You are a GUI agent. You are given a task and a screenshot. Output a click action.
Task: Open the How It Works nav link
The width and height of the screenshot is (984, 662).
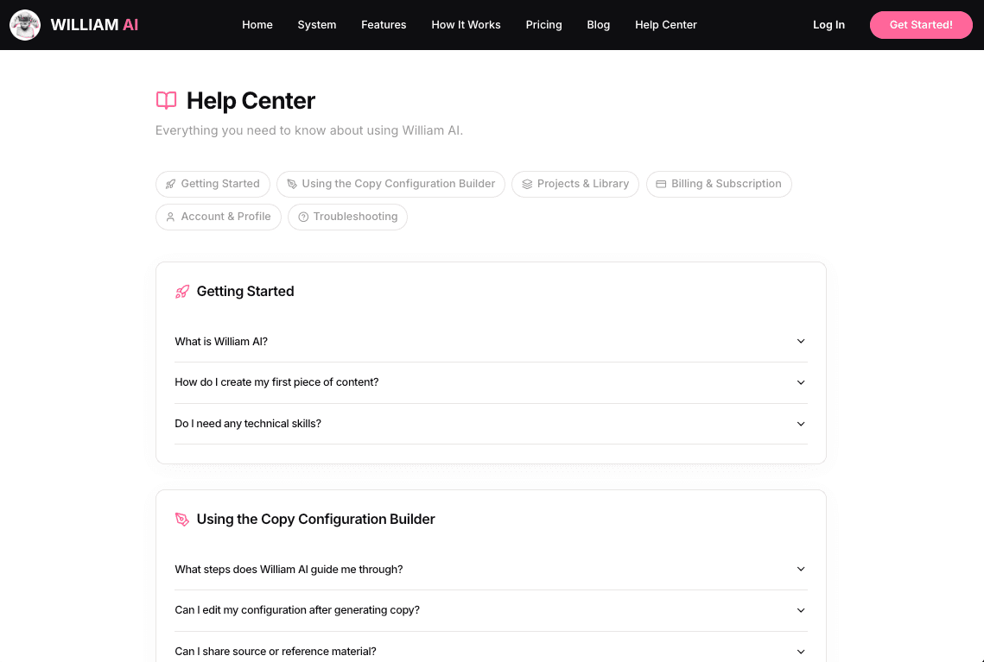(466, 25)
